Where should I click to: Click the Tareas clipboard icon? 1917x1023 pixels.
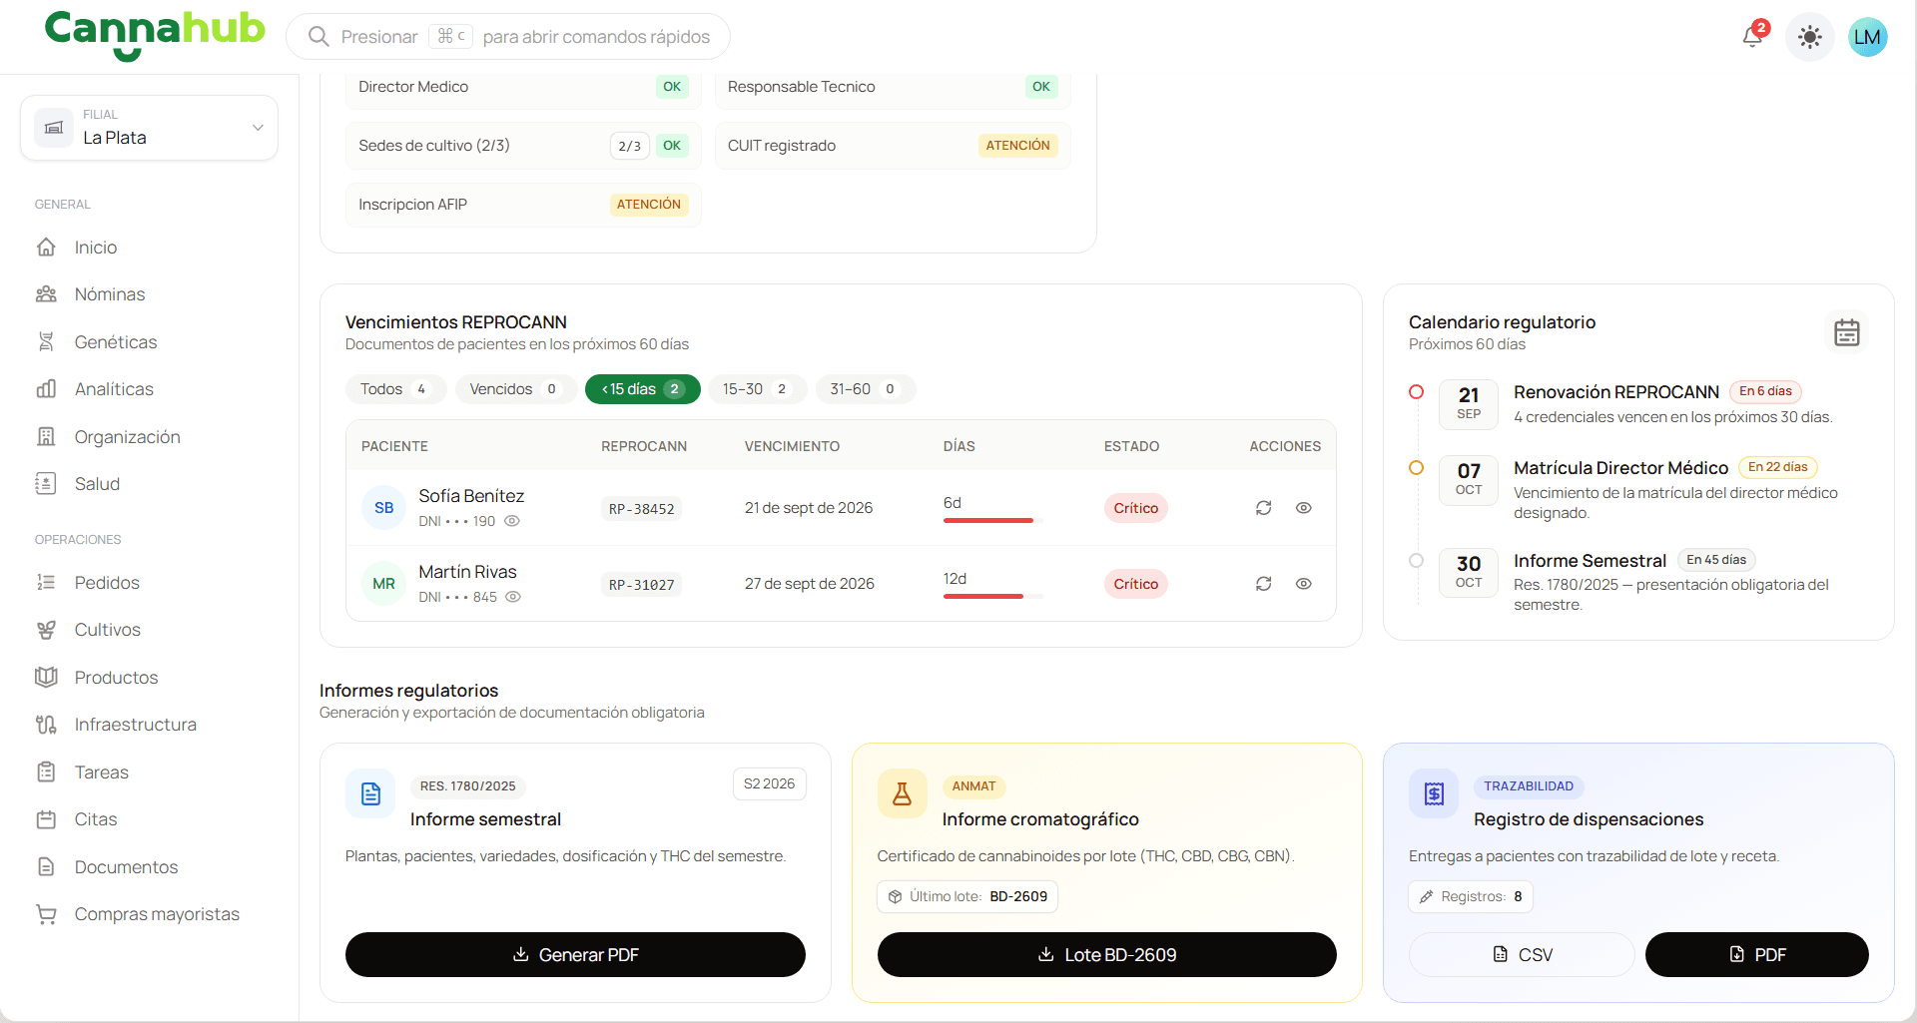point(46,772)
